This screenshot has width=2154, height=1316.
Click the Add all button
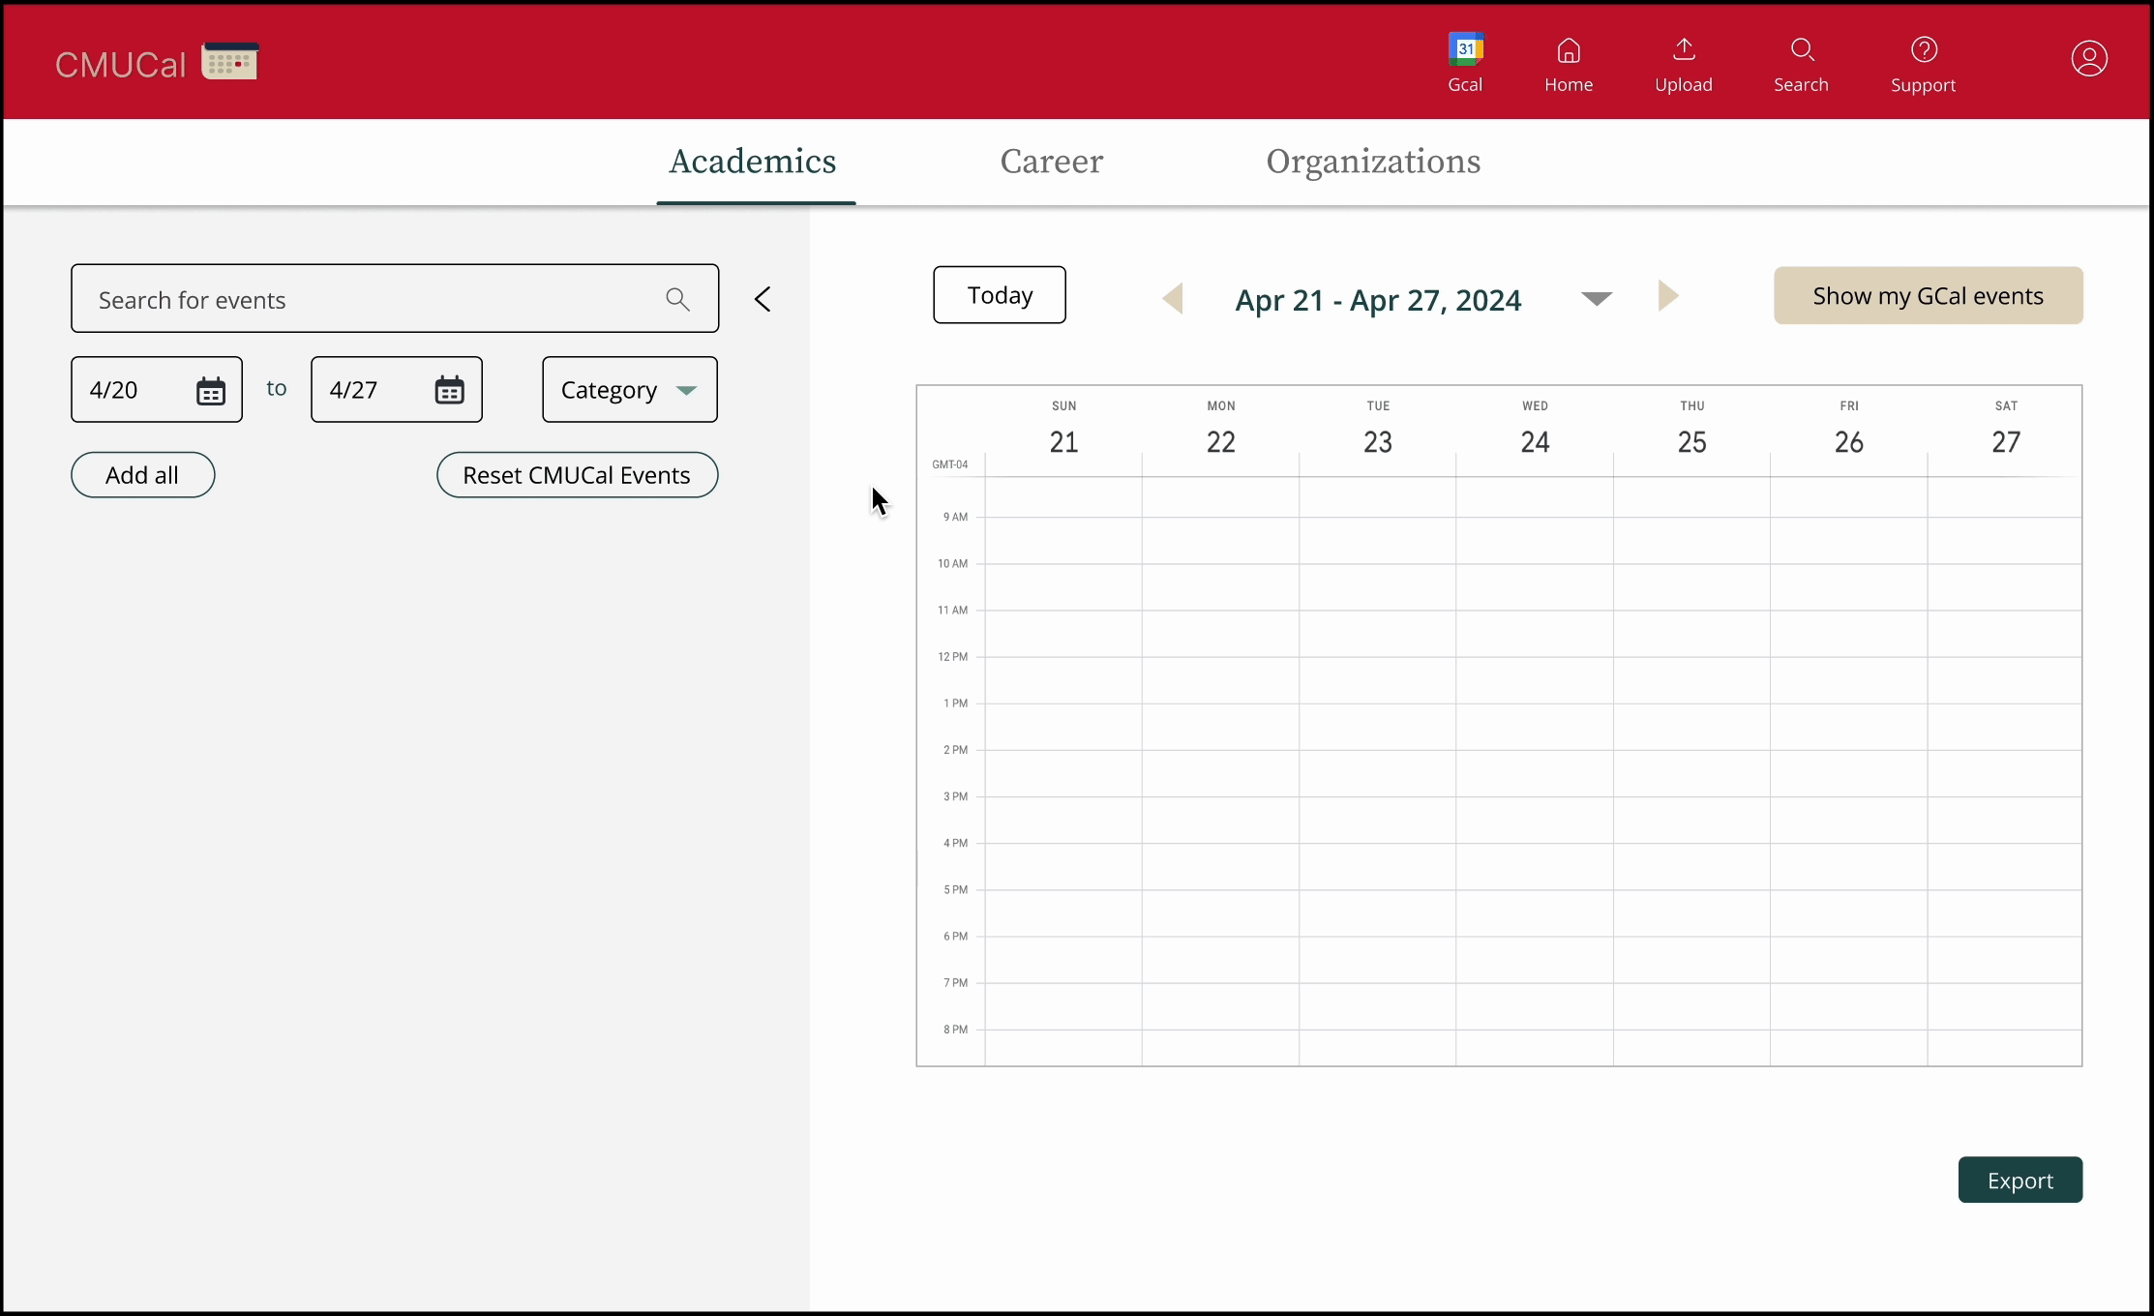pyautogui.click(x=143, y=475)
